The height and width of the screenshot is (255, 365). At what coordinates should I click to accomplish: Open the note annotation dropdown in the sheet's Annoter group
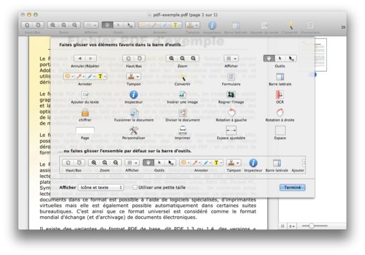(x=69, y=76)
